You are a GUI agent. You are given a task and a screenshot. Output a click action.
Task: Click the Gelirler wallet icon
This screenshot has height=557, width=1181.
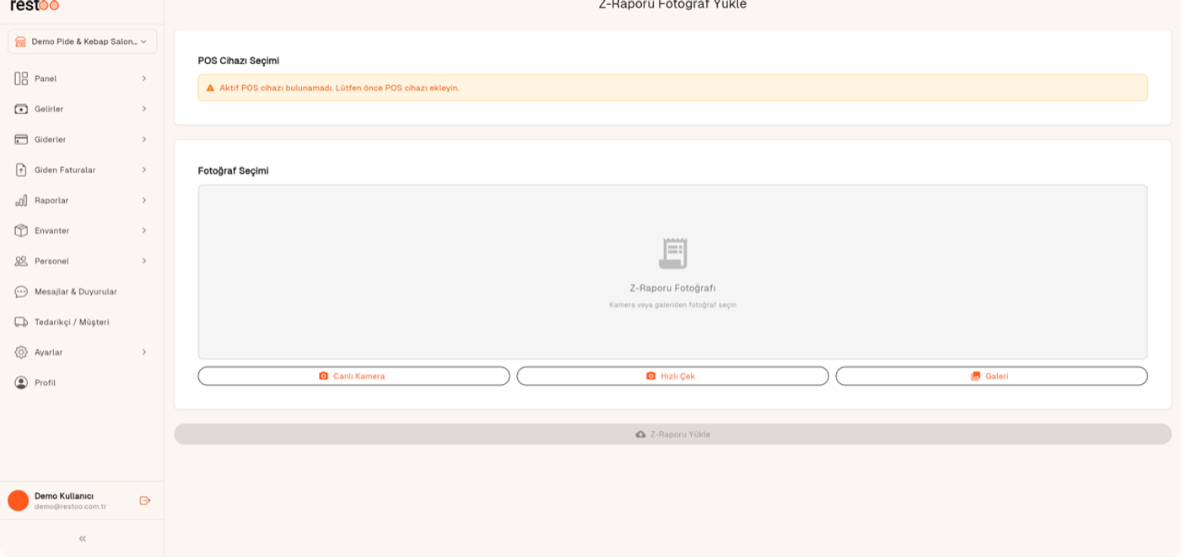pos(21,109)
